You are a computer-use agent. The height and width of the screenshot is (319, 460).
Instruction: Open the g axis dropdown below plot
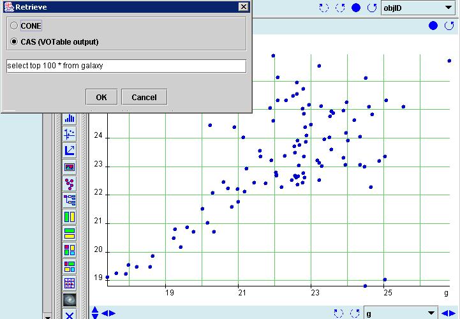401,313
